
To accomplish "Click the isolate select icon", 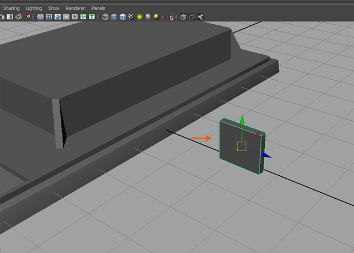I will click(170, 17).
